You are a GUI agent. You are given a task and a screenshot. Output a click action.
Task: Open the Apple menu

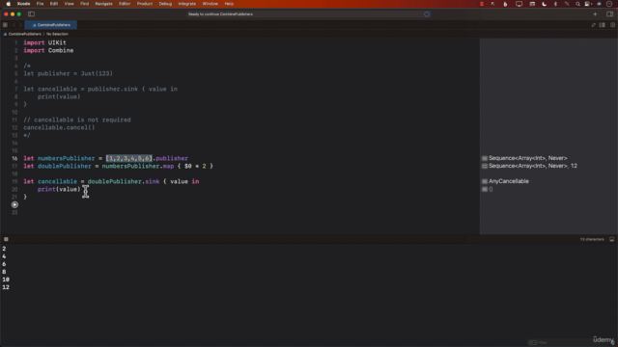pyautogui.click(x=8, y=4)
